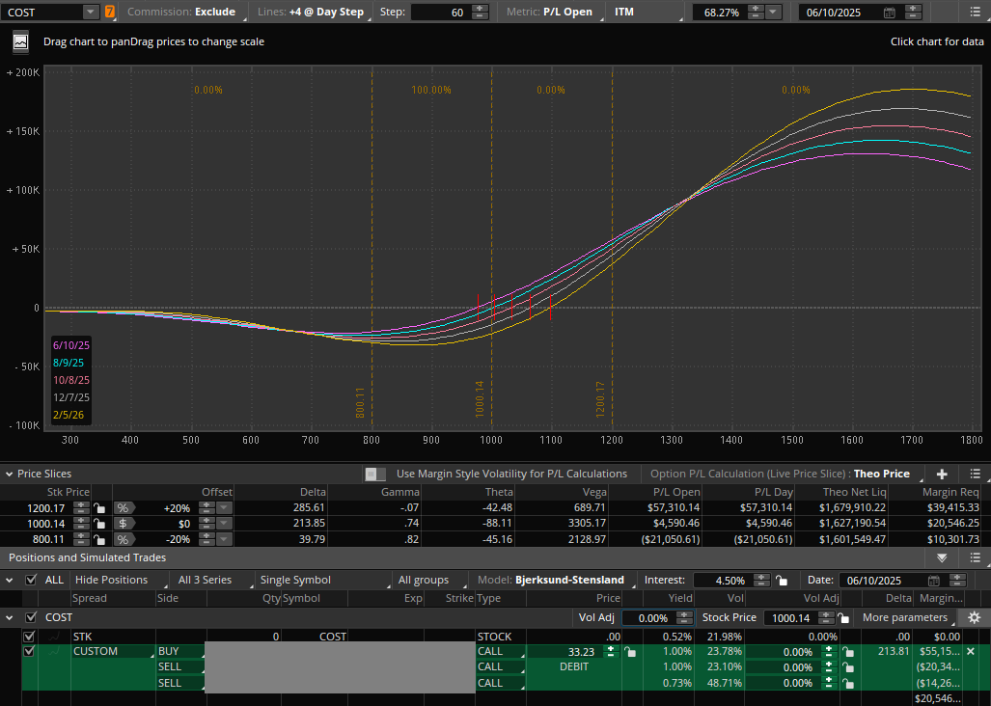Viewport: 991px width, 706px height.
Task: Open the symbol dropdown arrow next to COST
Action: (x=91, y=12)
